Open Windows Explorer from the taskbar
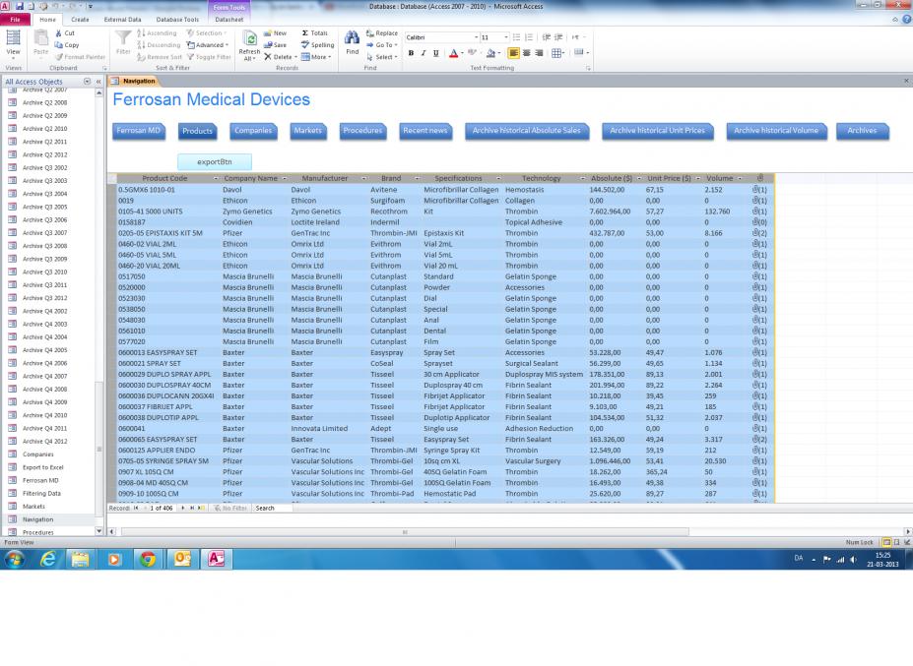 point(81,559)
